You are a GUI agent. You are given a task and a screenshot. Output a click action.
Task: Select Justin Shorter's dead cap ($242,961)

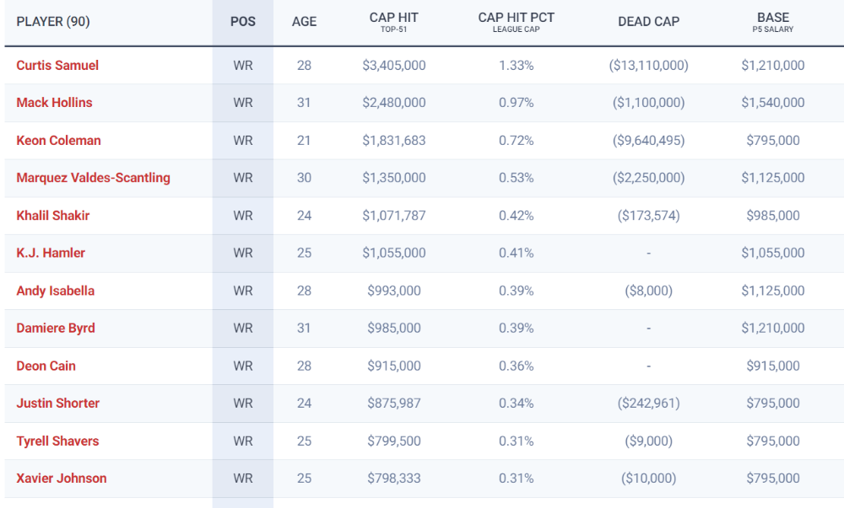click(648, 404)
